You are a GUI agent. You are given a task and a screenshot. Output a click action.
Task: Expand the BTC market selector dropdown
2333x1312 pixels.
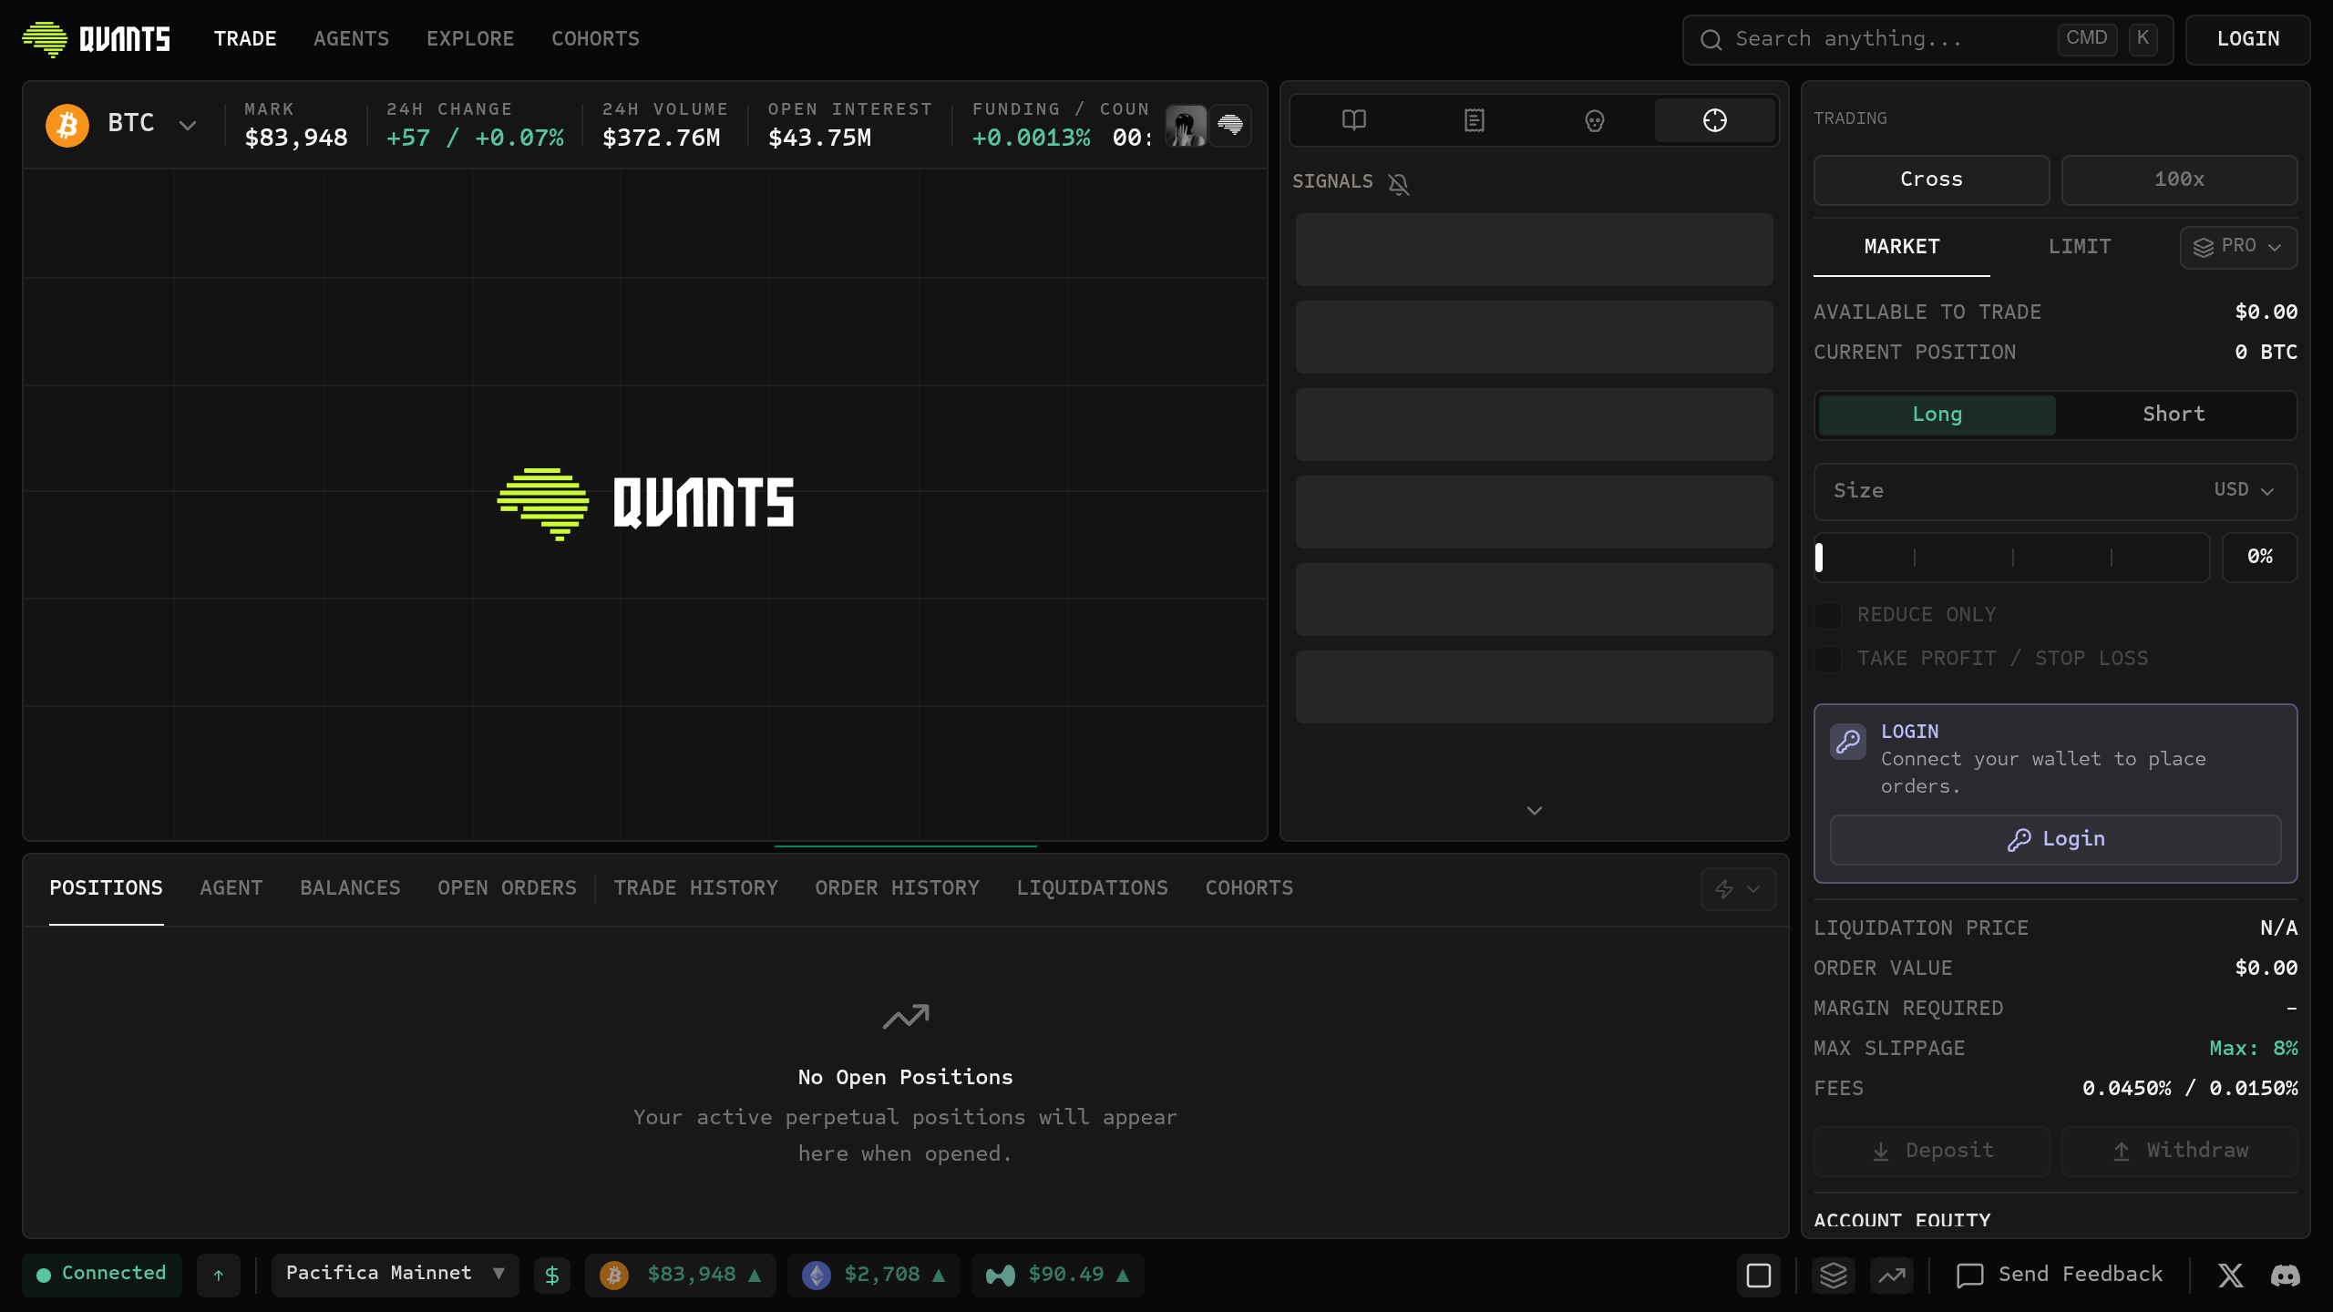tap(122, 125)
